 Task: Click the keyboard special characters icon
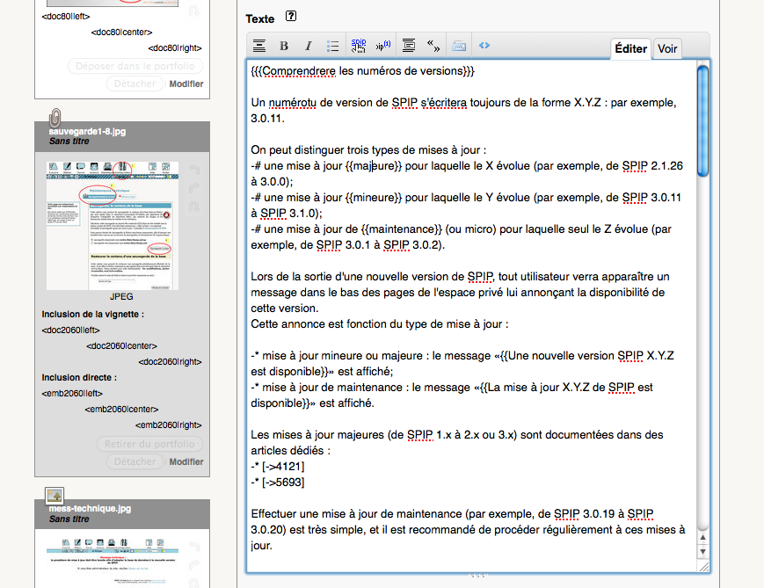pyautogui.click(x=458, y=46)
